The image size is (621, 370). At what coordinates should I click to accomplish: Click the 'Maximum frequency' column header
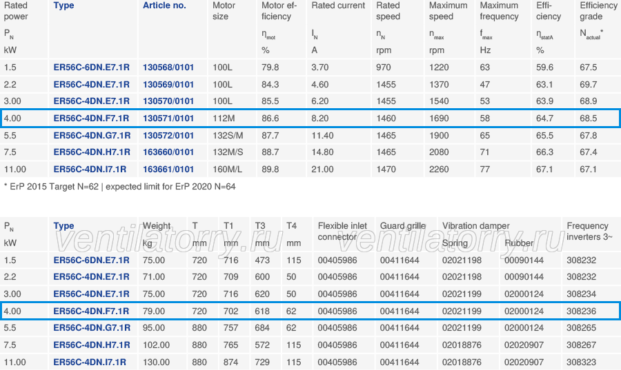point(499,11)
